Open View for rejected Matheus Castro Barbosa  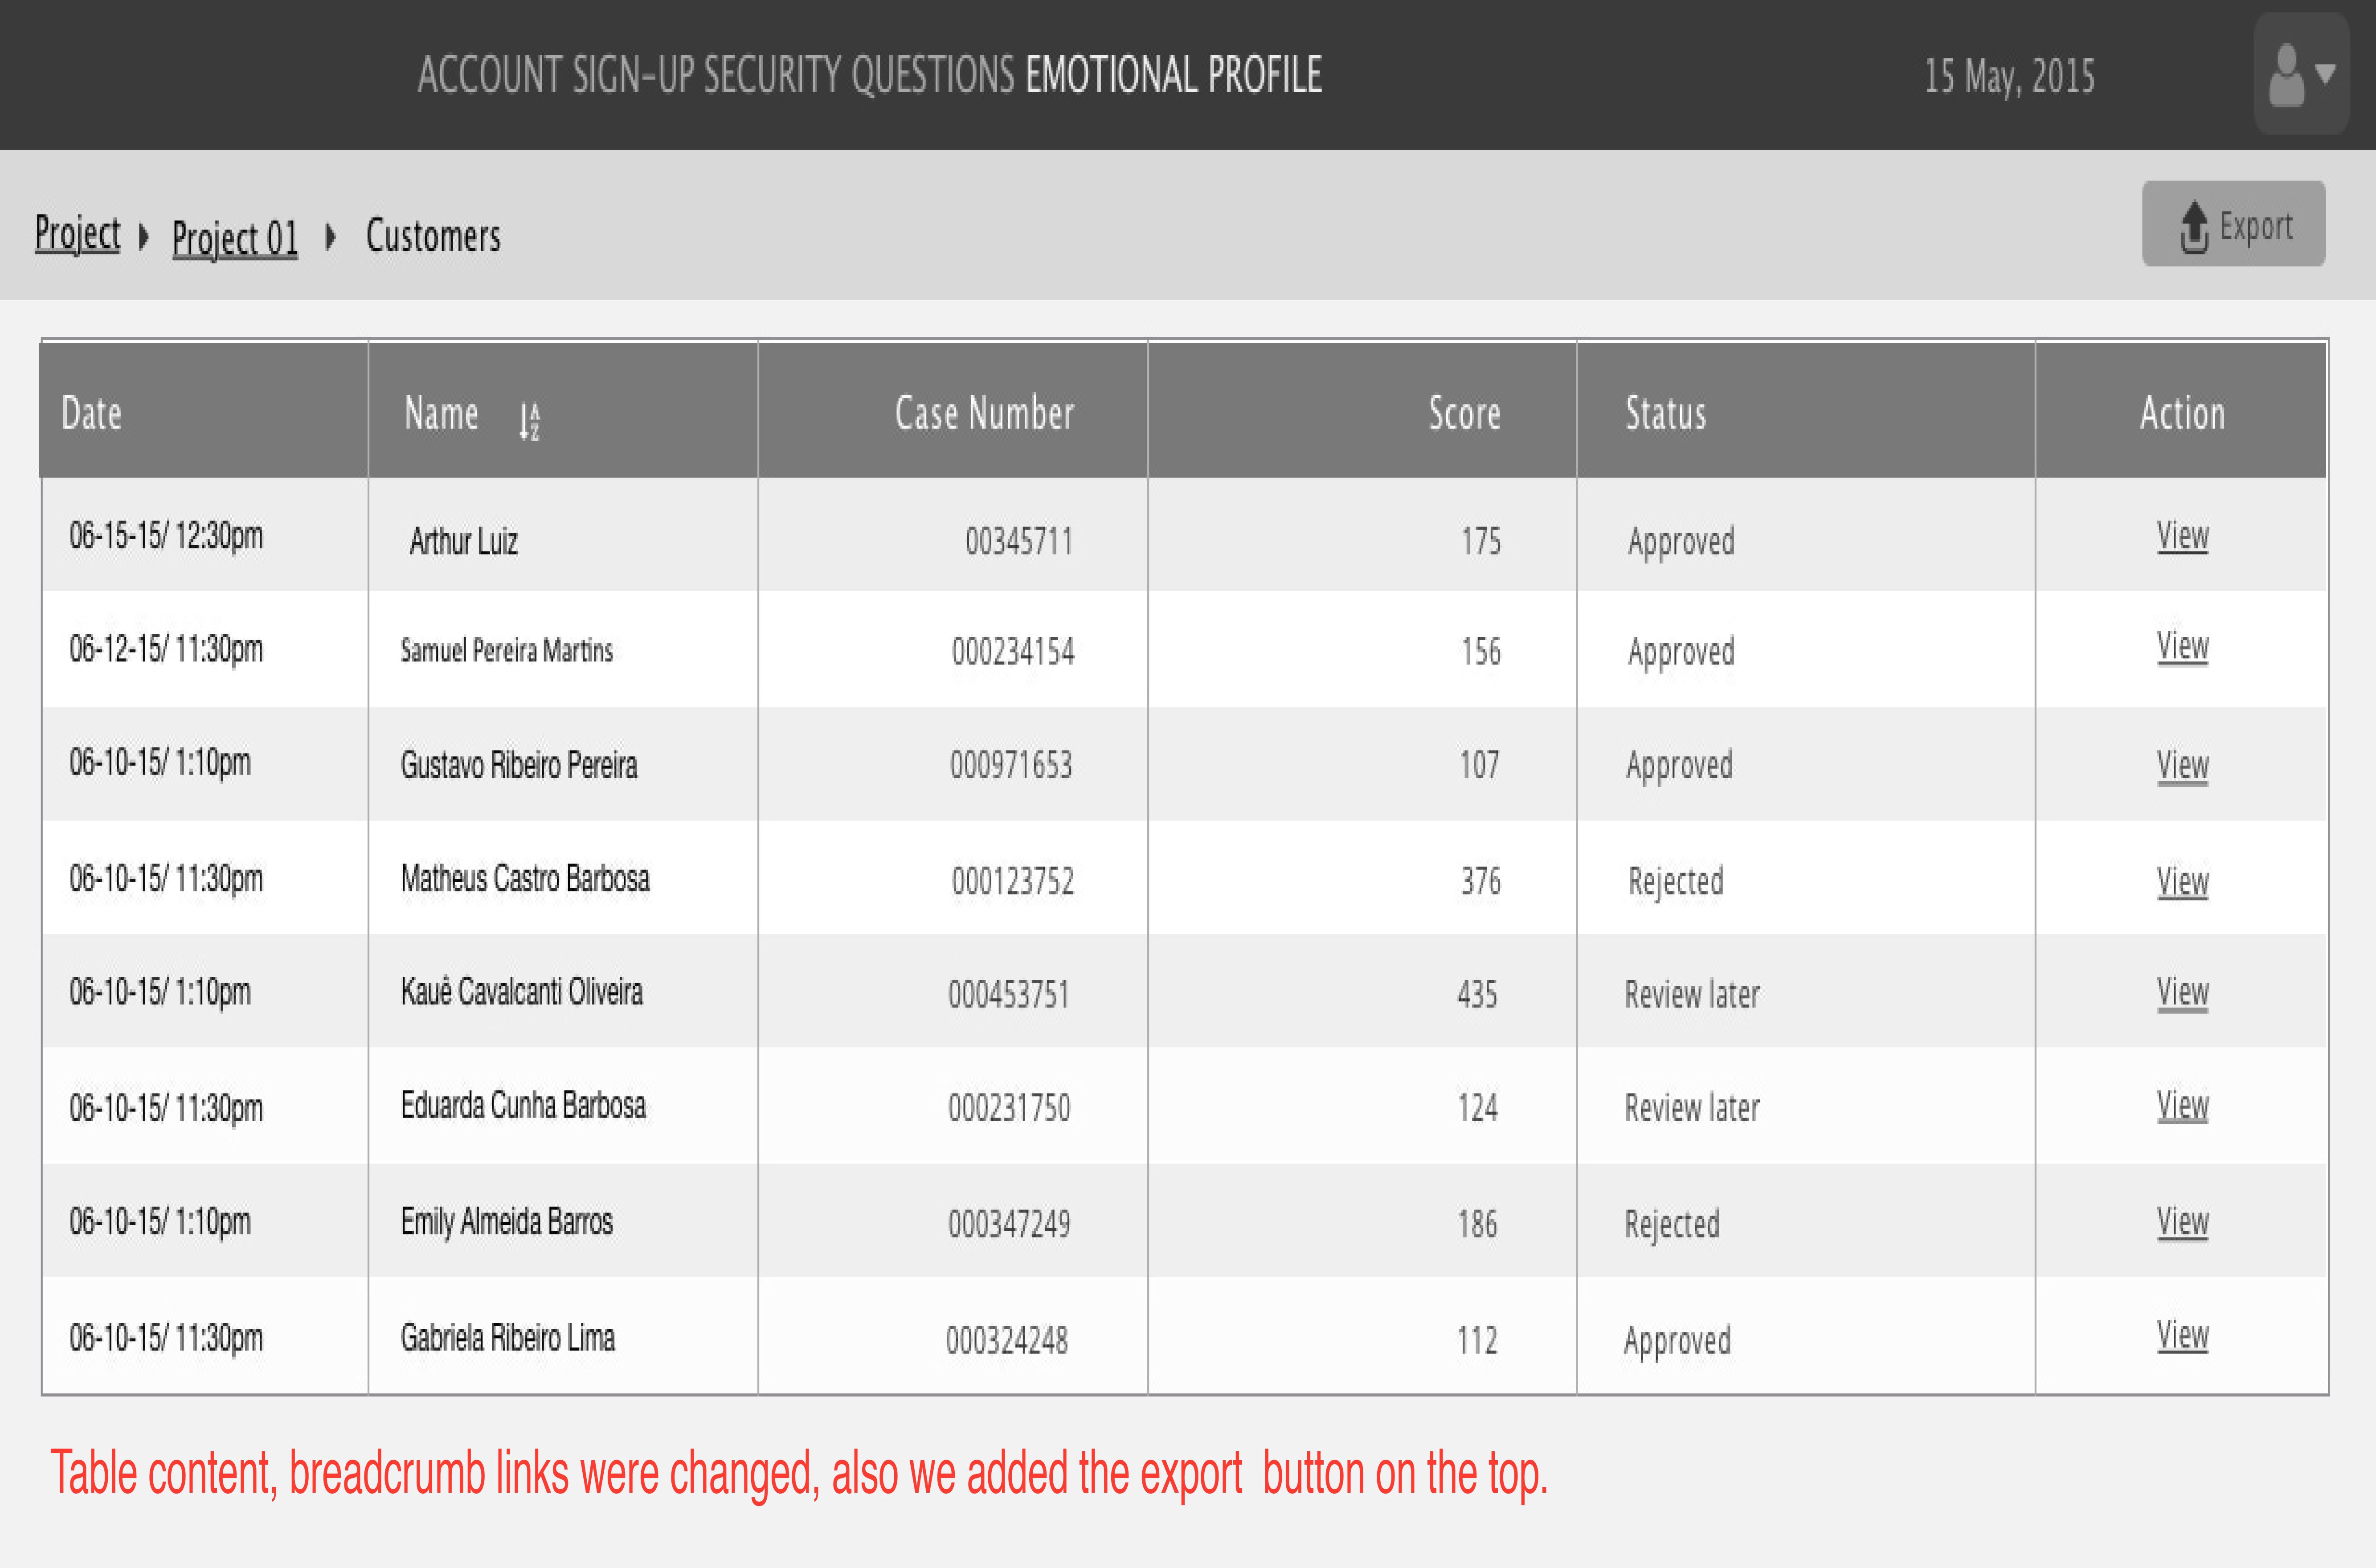[2182, 882]
